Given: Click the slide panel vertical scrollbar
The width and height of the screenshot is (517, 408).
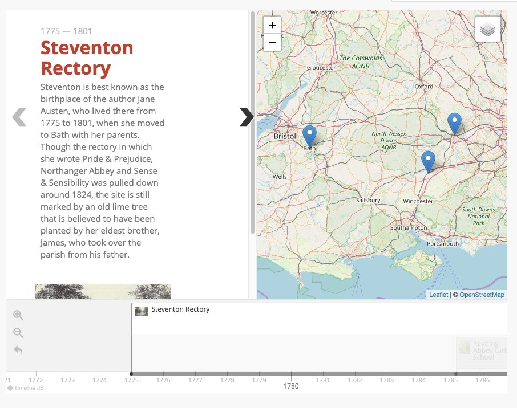Looking at the screenshot, I should point(253,123).
